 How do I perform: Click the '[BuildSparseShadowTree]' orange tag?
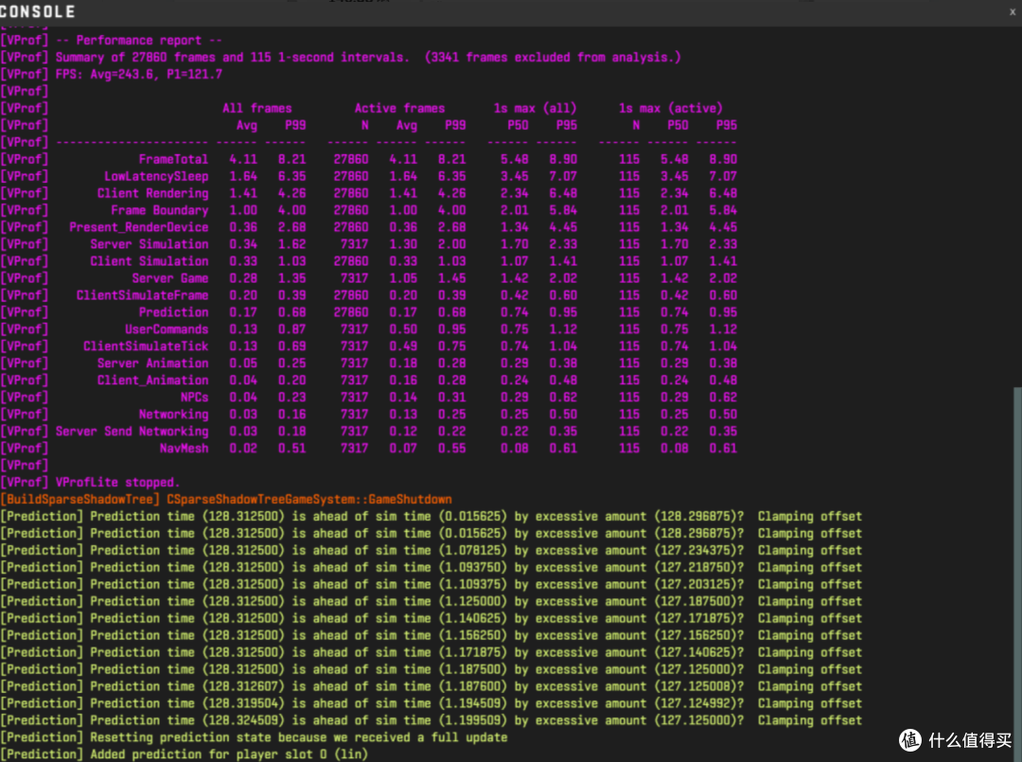pyautogui.click(x=80, y=499)
